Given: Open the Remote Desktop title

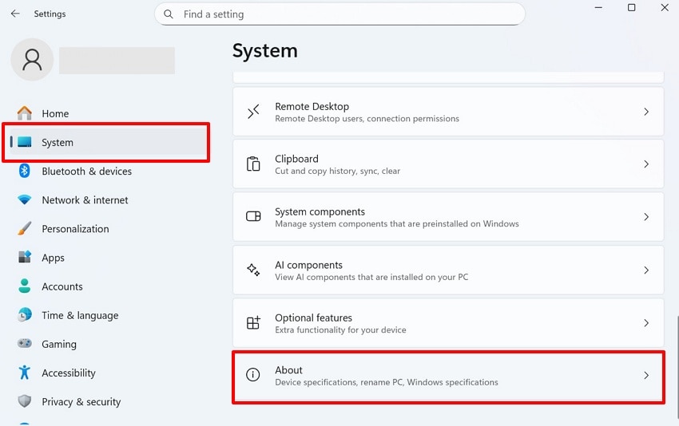Looking at the screenshot, I should click(312, 106).
